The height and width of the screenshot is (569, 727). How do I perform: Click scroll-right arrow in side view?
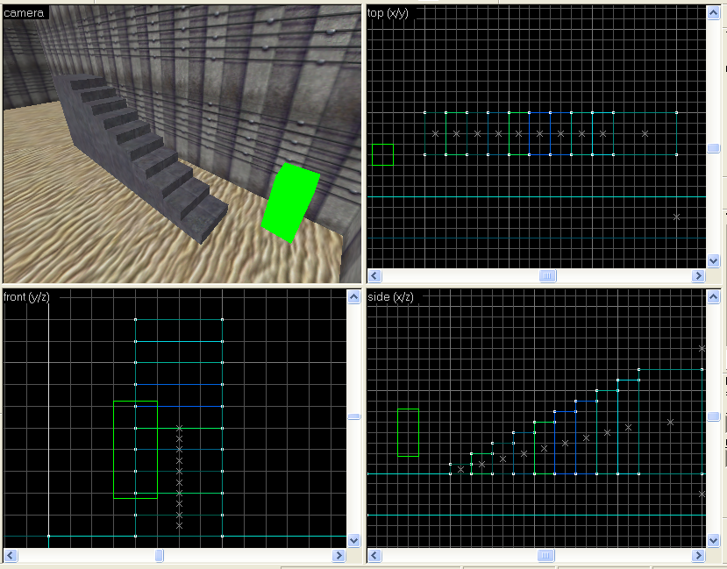click(698, 556)
